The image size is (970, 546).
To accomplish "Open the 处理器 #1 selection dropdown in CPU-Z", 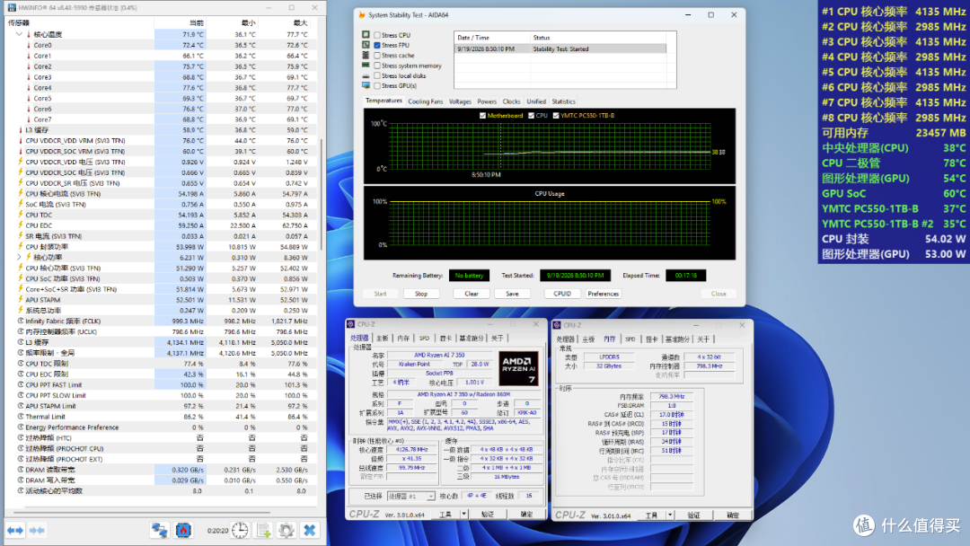I will pyautogui.click(x=430, y=496).
